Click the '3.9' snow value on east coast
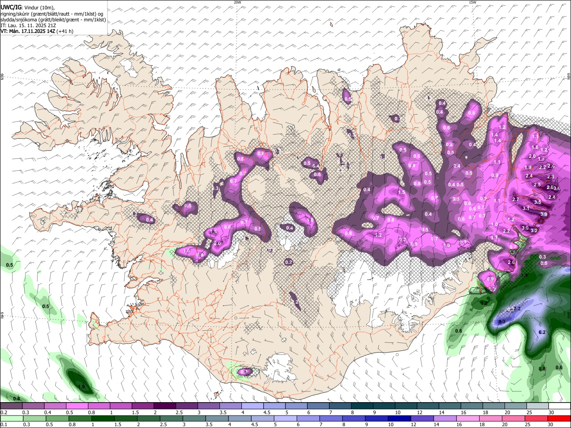571x428 pixels. (543, 214)
